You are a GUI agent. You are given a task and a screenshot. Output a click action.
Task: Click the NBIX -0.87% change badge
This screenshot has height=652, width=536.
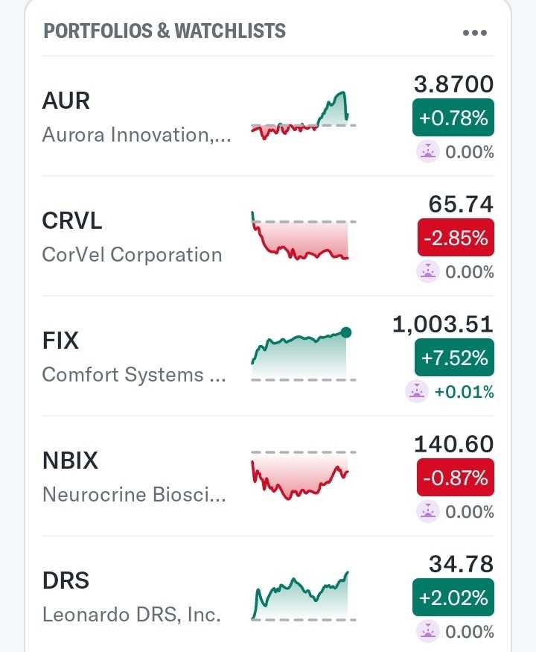456,478
